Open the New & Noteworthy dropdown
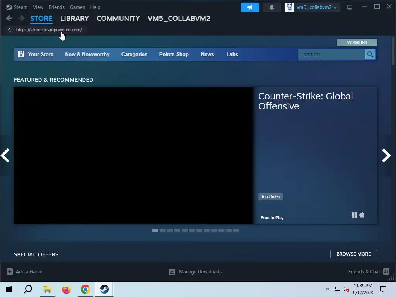Image resolution: width=396 pixels, height=297 pixels. (87, 54)
